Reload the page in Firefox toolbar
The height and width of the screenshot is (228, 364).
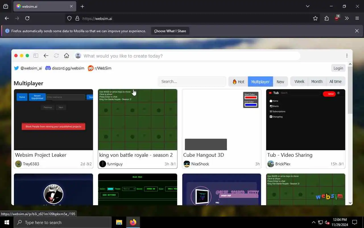[27, 18]
